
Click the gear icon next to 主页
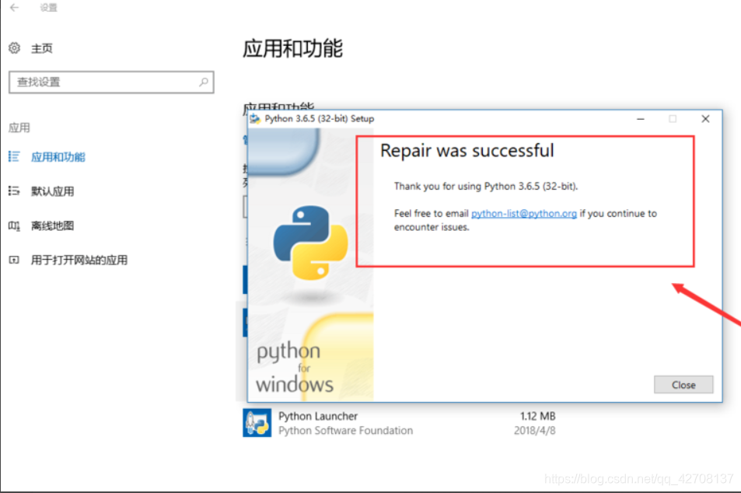pyautogui.click(x=13, y=47)
